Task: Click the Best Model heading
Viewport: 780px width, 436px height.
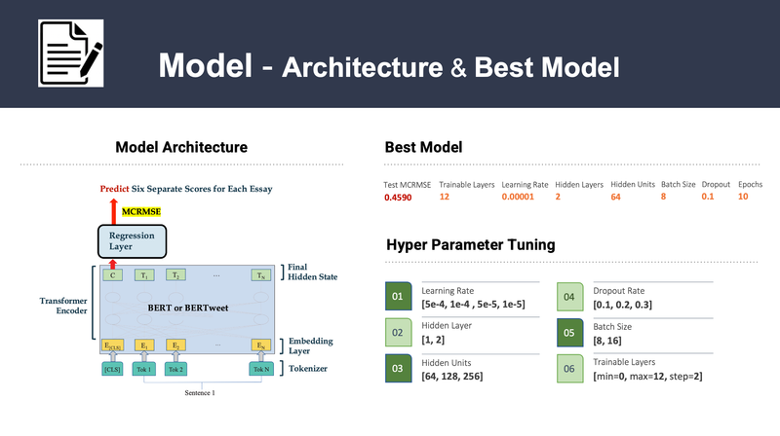Action: tap(423, 148)
